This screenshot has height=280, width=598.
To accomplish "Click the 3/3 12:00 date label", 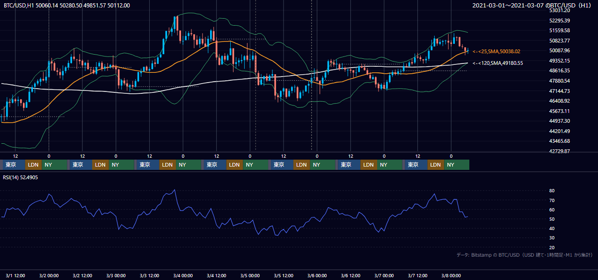I will tap(149, 275).
